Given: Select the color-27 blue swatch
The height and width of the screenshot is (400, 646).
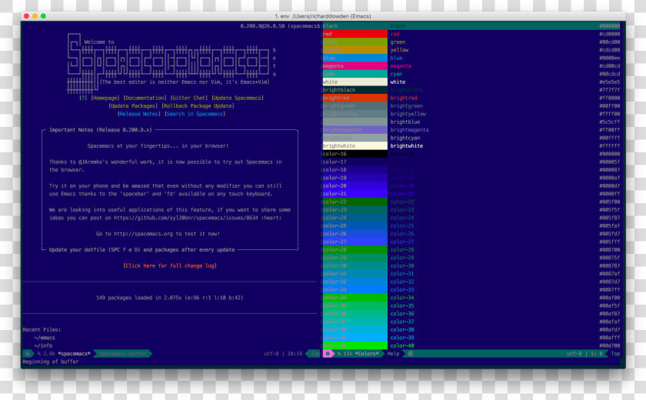Looking at the screenshot, I should [355, 242].
